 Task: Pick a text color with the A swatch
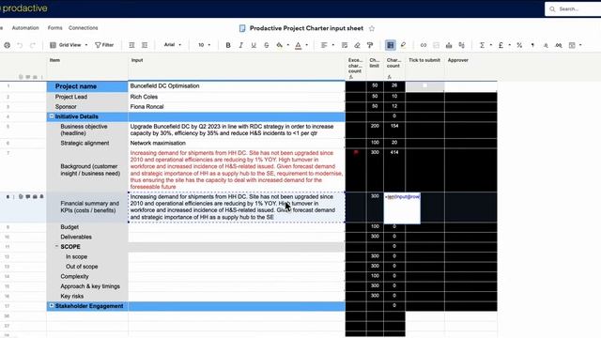click(299, 45)
